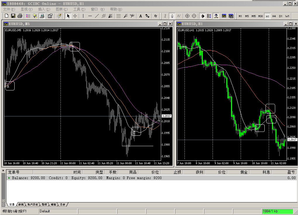Open the 插入(I) menu
This screenshot has height=215, width=298.
[x=43, y=9]
